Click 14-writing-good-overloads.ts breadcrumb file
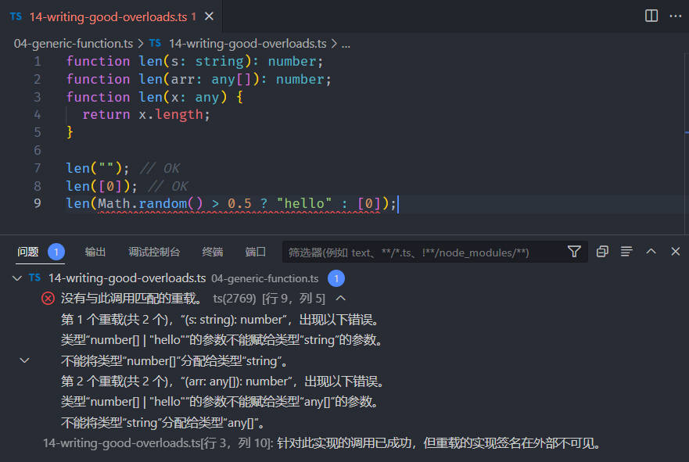The height and width of the screenshot is (462, 689). [247, 44]
